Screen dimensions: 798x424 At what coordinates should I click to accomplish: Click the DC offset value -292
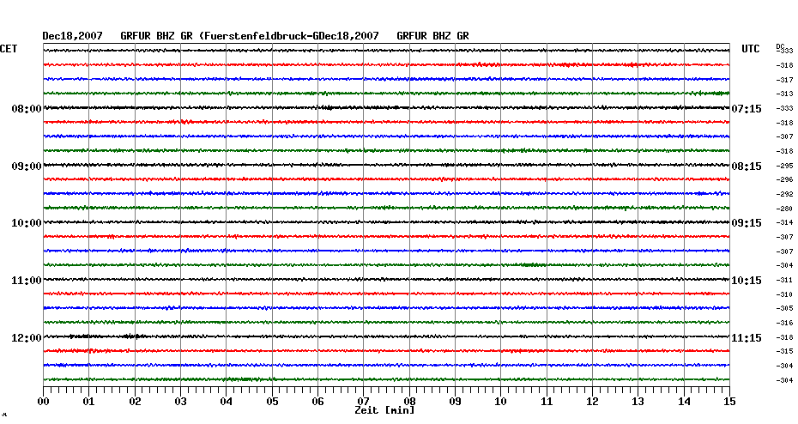[x=785, y=195]
